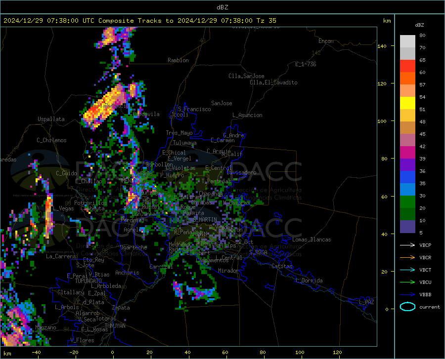Click the Lomas_Blancas location label
The image size is (445, 359).
point(311,239)
